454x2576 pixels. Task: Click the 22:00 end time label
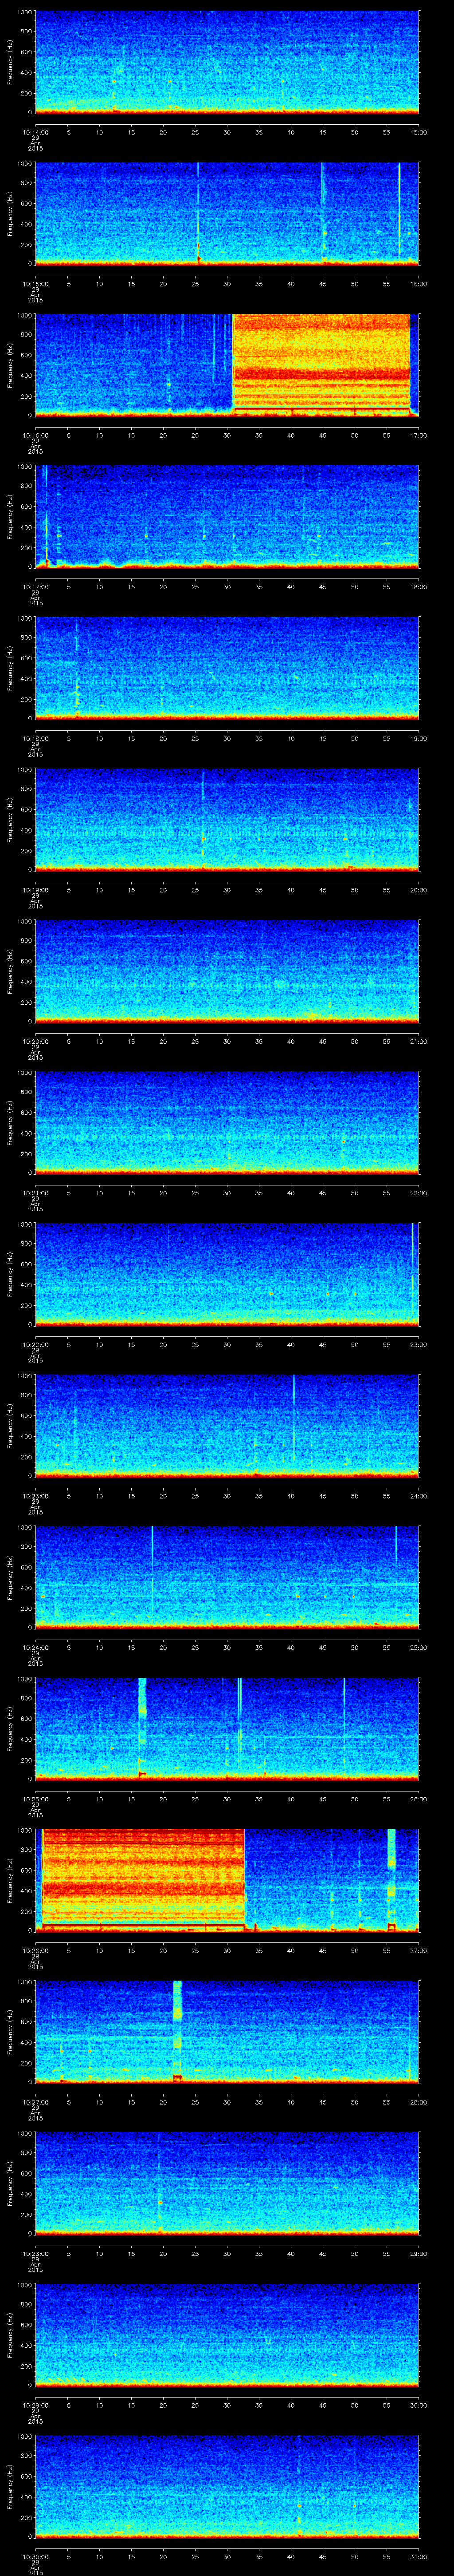418,1193
